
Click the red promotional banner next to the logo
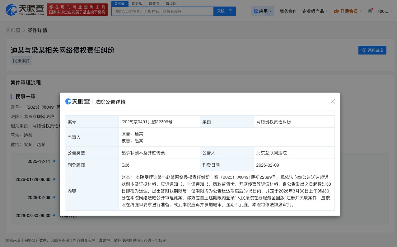coord(77,9)
